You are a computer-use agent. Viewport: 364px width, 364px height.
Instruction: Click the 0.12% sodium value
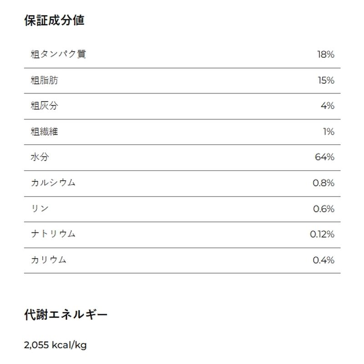(322, 234)
